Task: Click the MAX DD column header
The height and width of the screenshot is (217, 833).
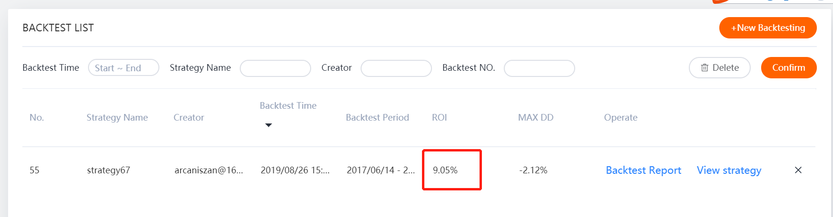Action: (x=536, y=118)
